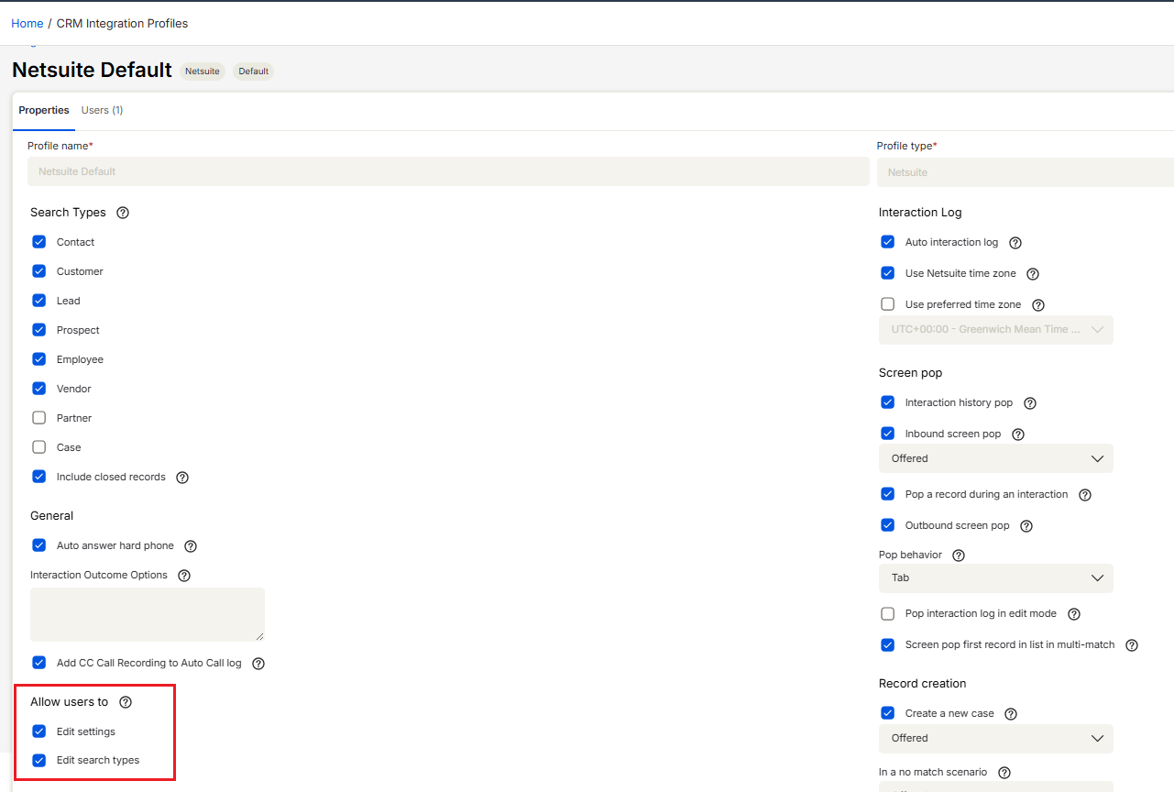1174x792 pixels.
Task: Toggle Auto answer hard phone checkbox
Action: tap(39, 545)
